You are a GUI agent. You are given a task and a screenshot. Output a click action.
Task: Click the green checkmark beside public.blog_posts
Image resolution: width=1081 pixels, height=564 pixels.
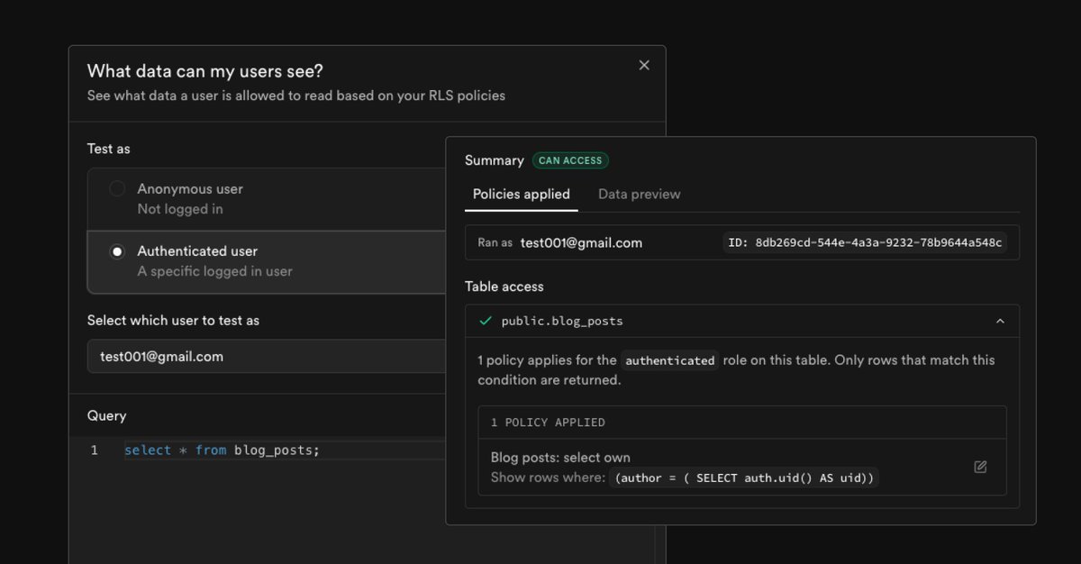click(486, 321)
